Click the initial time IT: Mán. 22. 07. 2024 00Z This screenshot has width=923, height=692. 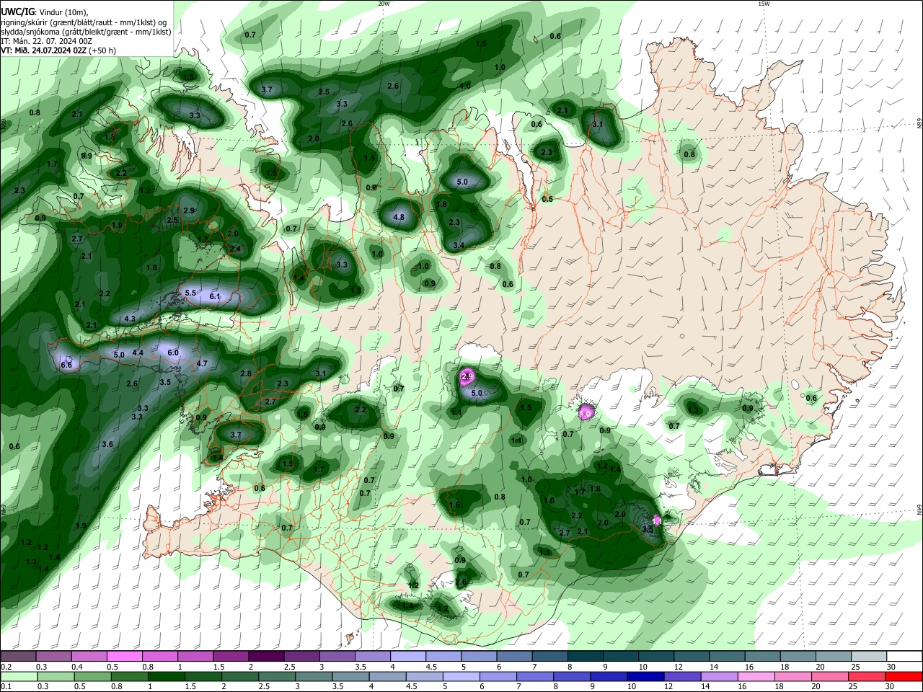[x=46, y=41]
